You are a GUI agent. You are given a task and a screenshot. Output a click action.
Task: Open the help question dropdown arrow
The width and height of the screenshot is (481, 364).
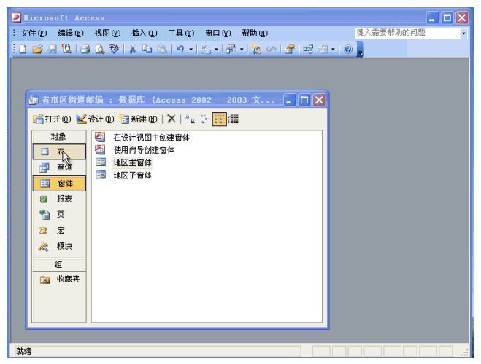[x=463, y=33]
